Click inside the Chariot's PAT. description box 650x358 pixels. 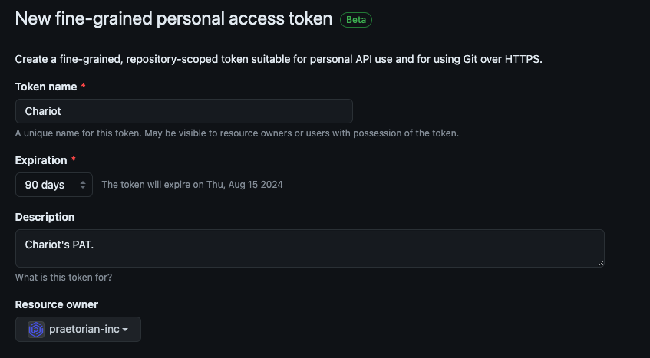click(x=310, y=248)
